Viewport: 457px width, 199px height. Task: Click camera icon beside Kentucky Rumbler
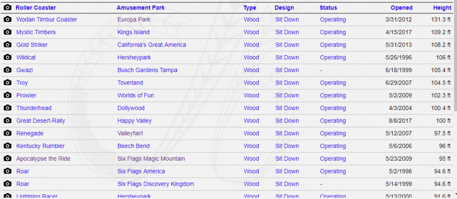click(8, 146)
